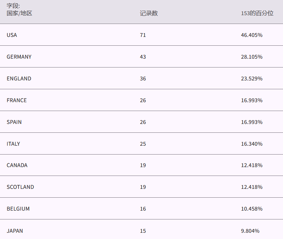Select the BELGIUM row label
Viewport: 283px width, 239px height.
(x=18, y=209)
